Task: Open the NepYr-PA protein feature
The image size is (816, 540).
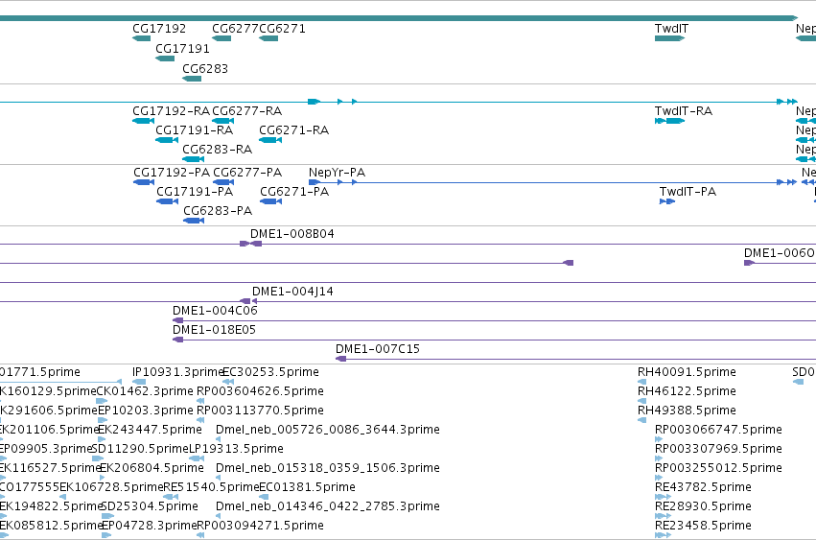Action: [x=337, y=173]
